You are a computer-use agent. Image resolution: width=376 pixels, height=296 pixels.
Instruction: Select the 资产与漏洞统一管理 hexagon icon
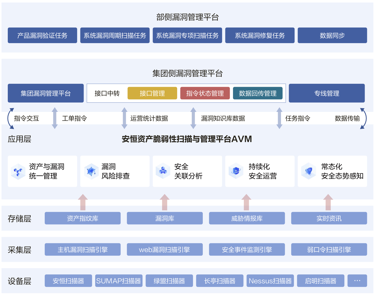pyautogui.click(x=18, y=171)
